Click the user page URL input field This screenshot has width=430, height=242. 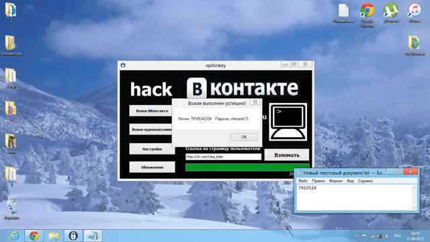point(223,157)
